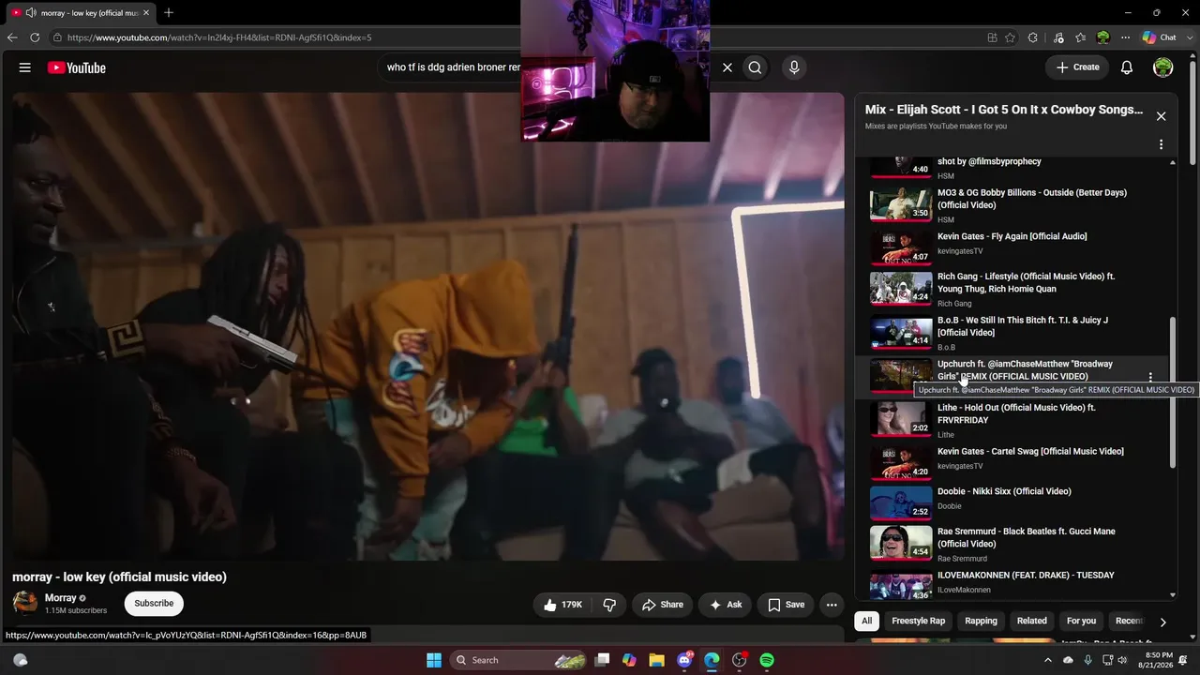1200x675 pixels.
Task: Ask about this video
Action: 725,605
